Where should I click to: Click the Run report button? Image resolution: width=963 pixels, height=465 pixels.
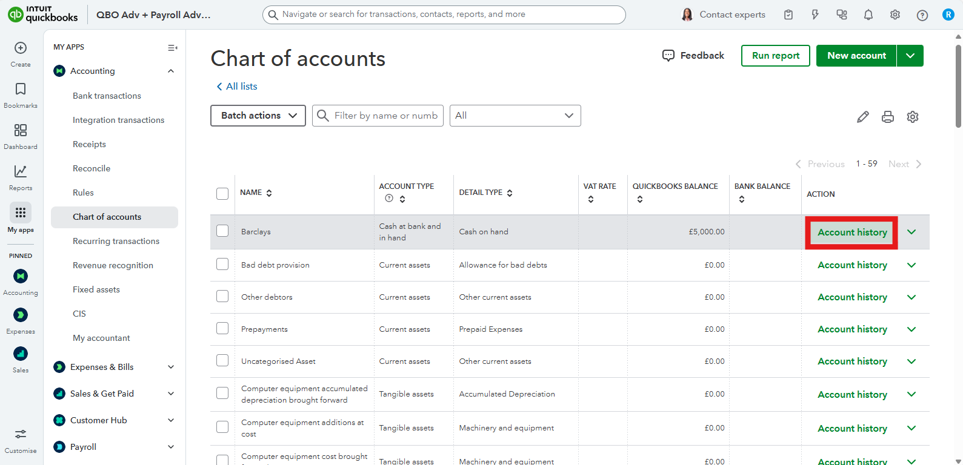(775, 56)
